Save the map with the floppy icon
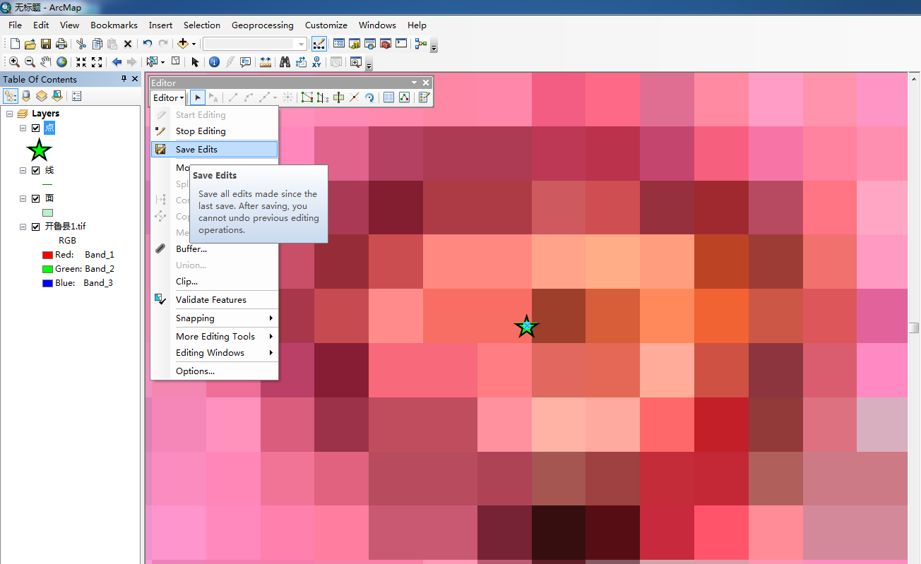 (x=46, y=44)
